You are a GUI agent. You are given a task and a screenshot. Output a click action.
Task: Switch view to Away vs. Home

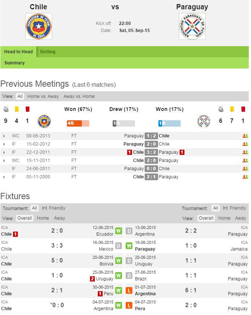pos(79,96)
